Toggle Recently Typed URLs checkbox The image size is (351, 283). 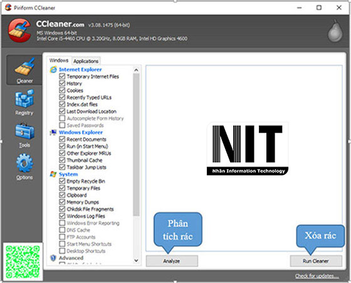[x=62, y=97]
